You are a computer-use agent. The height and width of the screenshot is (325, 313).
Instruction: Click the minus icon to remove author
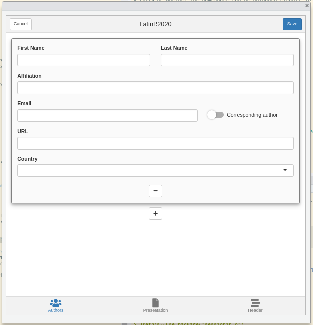pyautogui.click(x=156, y=191)
